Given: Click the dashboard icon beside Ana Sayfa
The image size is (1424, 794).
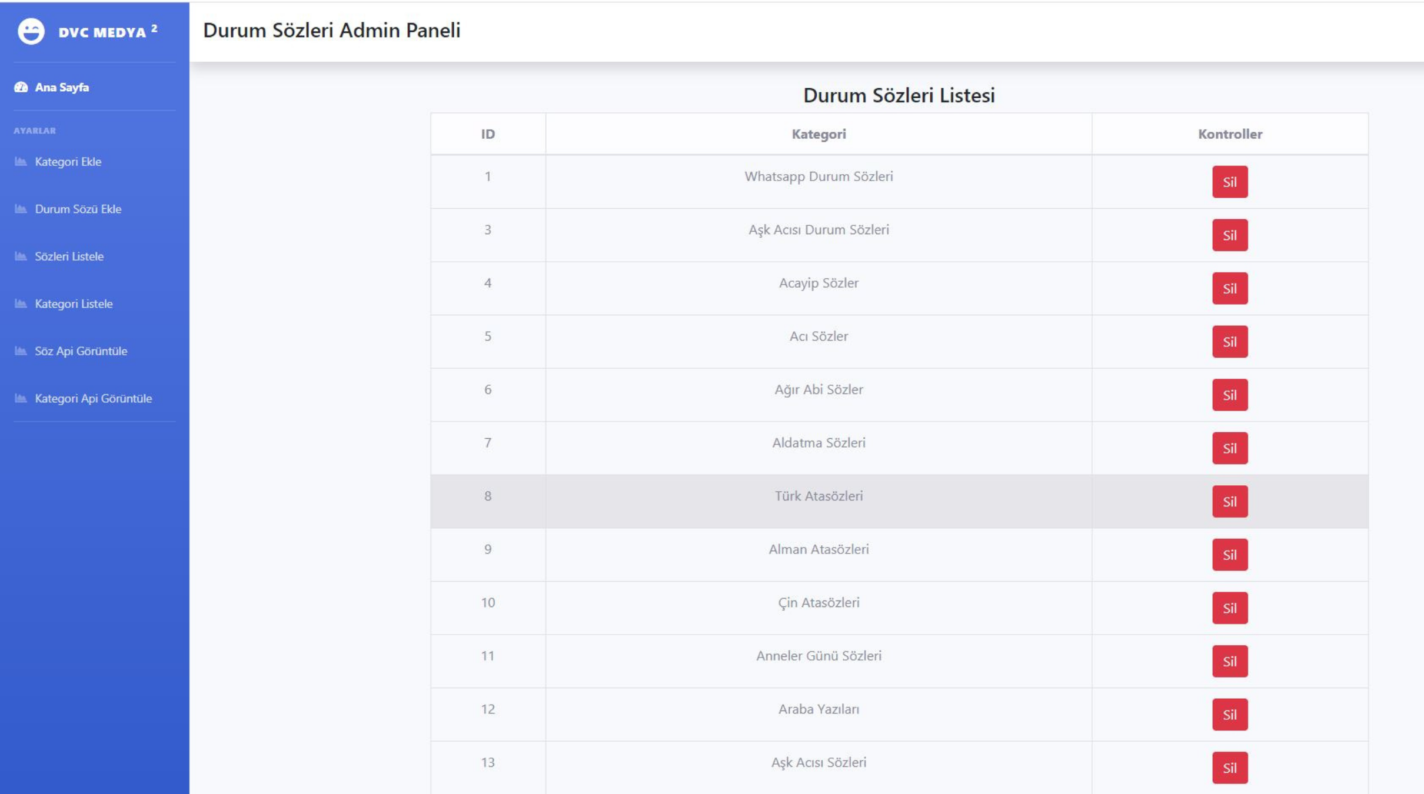Looking at the screenshot, I should 21,87.
